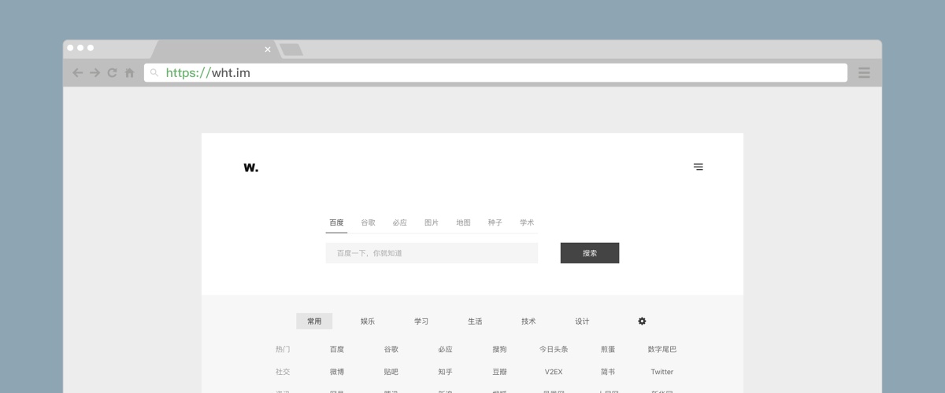Click the search magnifier in address bar

point(154,73)
